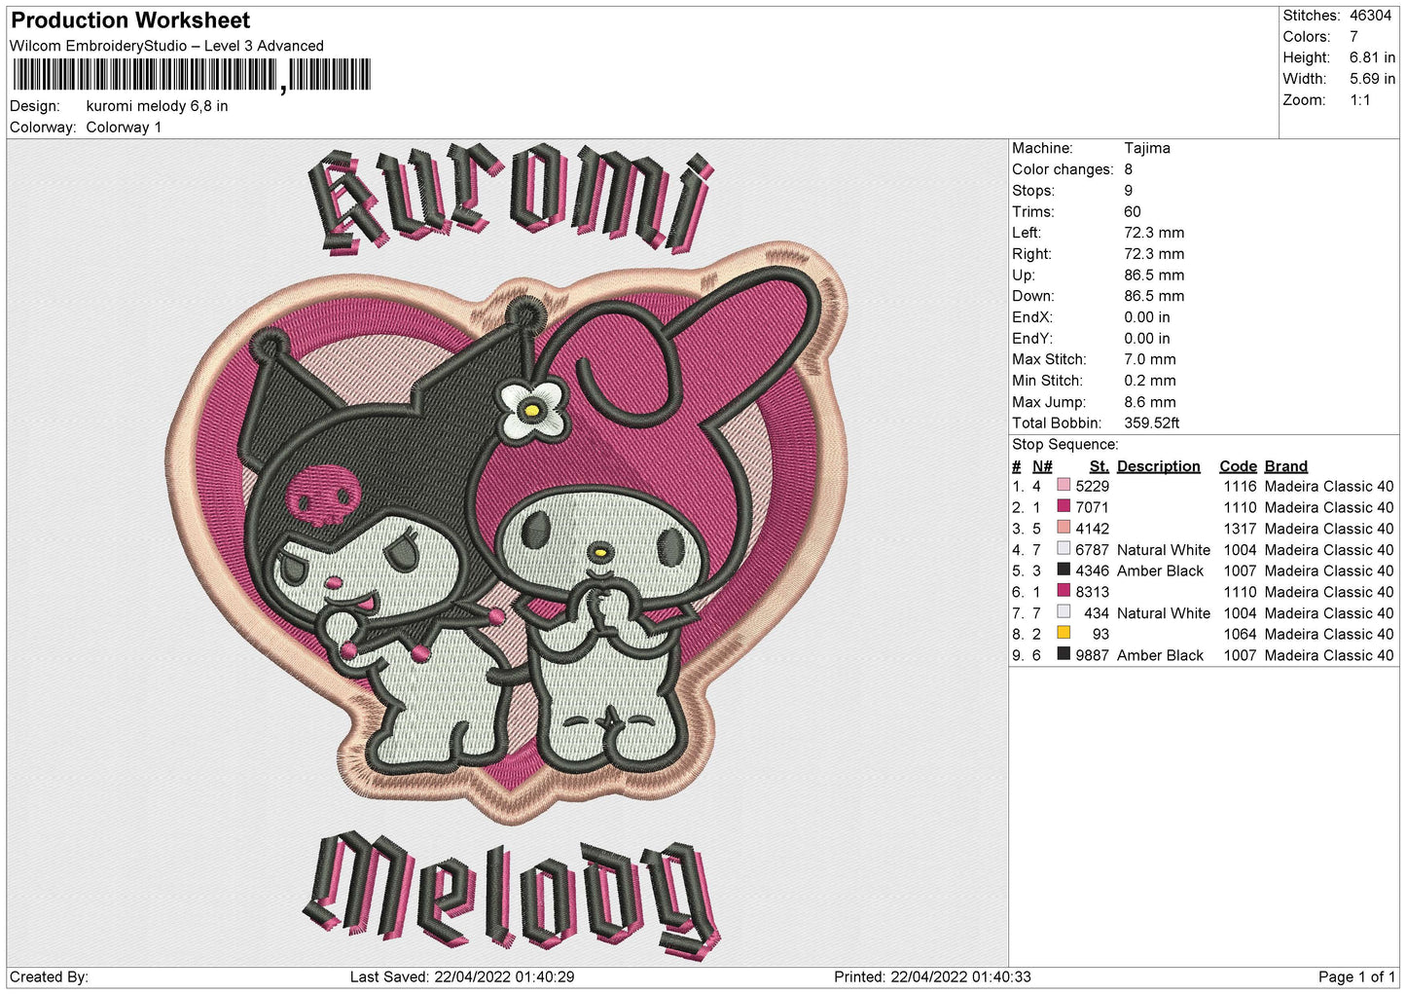Click the St. column header
Viewport: 1406px width, 994px height.
tap(1099, 465)
